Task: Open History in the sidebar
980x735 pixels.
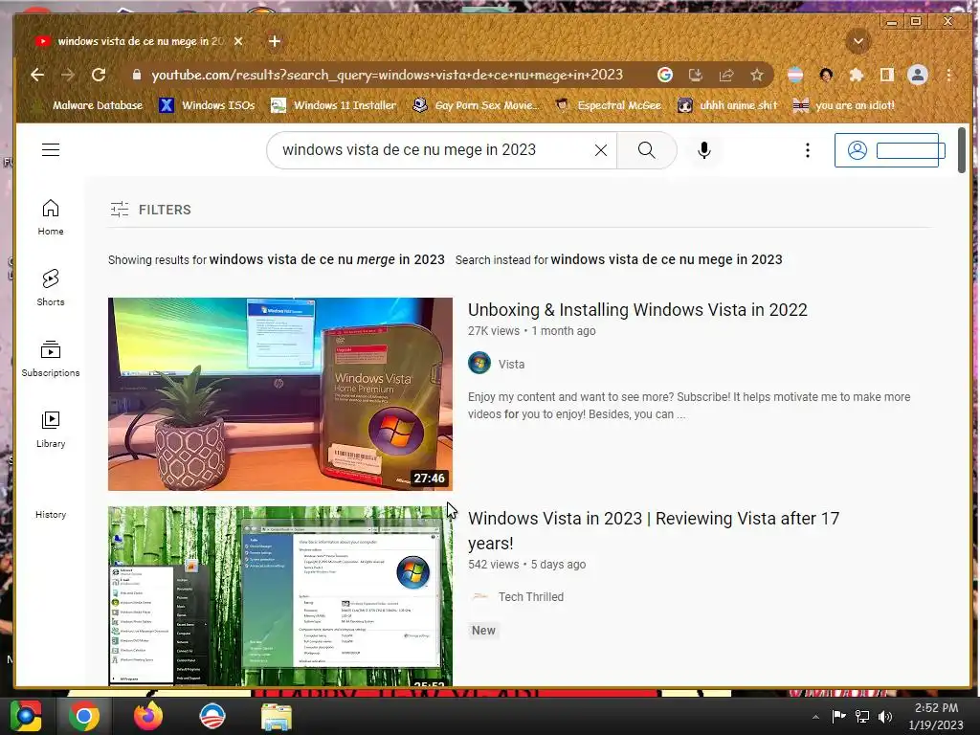Action: (x=51, y=514)
